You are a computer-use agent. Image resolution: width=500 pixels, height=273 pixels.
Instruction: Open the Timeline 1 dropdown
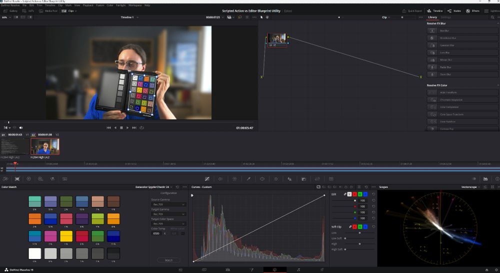[129, 17]
